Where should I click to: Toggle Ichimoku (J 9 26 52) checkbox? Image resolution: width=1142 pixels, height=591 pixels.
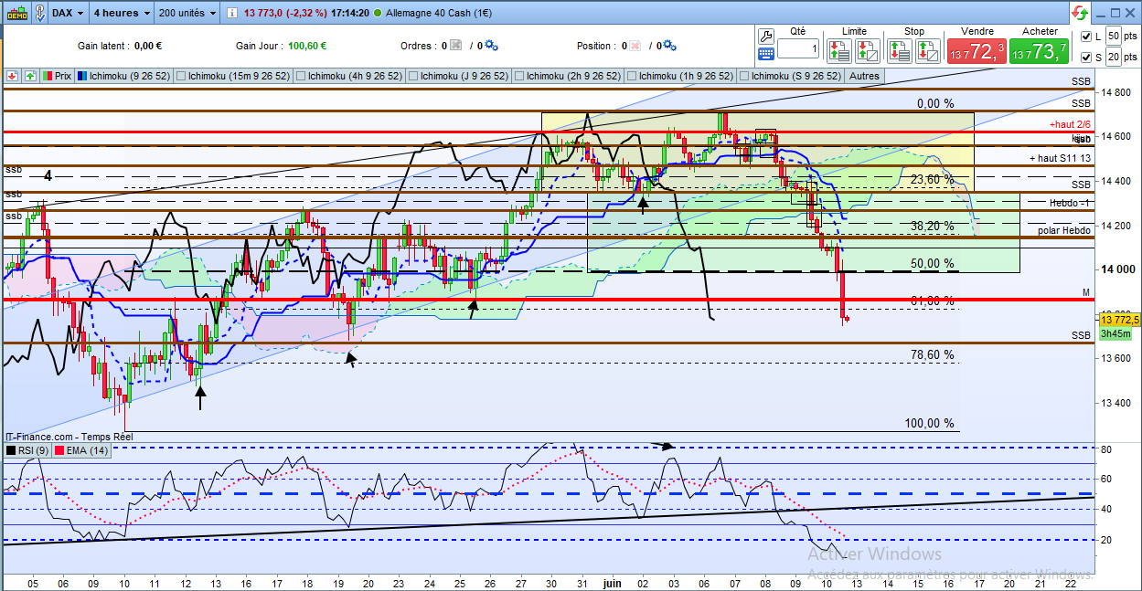click(x=415, y=76)
